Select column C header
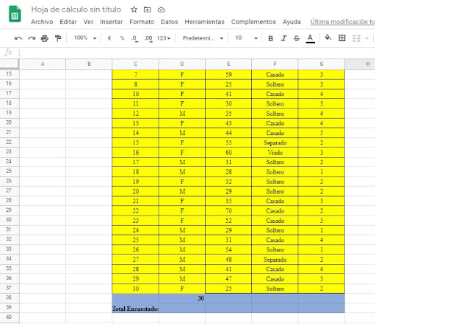 pyautogui.click(x=135, y=64)
